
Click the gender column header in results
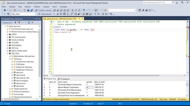pyautogui.click(x=89, y=82)
